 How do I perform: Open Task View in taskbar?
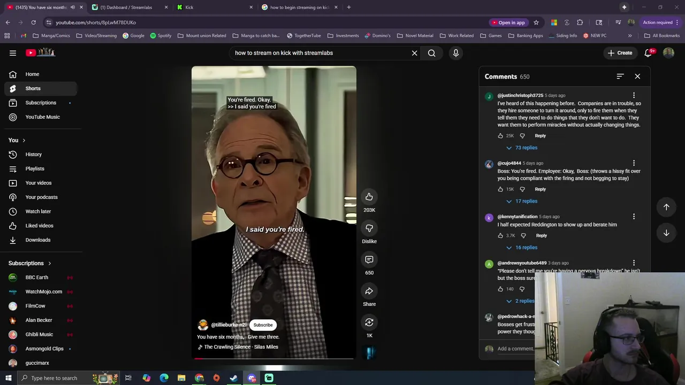click(x=128, y=378)
